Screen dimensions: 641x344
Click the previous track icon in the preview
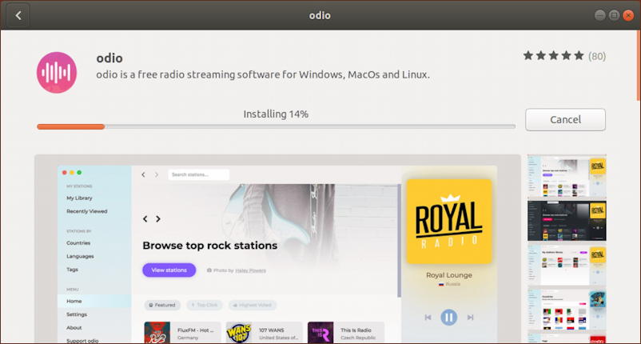428,318
